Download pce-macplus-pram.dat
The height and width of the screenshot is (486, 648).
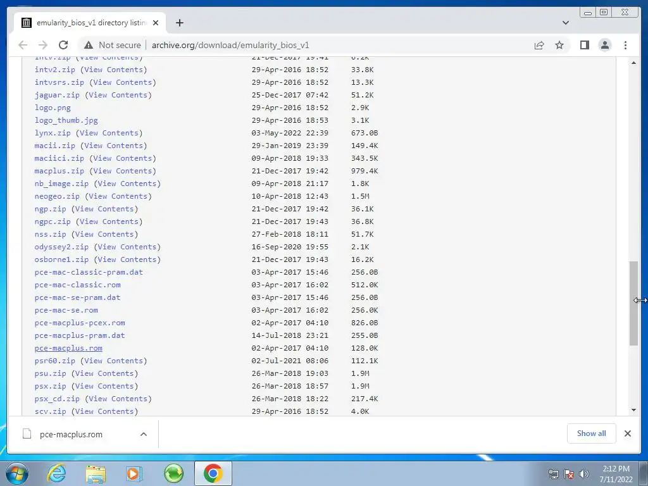coord(80,335)
